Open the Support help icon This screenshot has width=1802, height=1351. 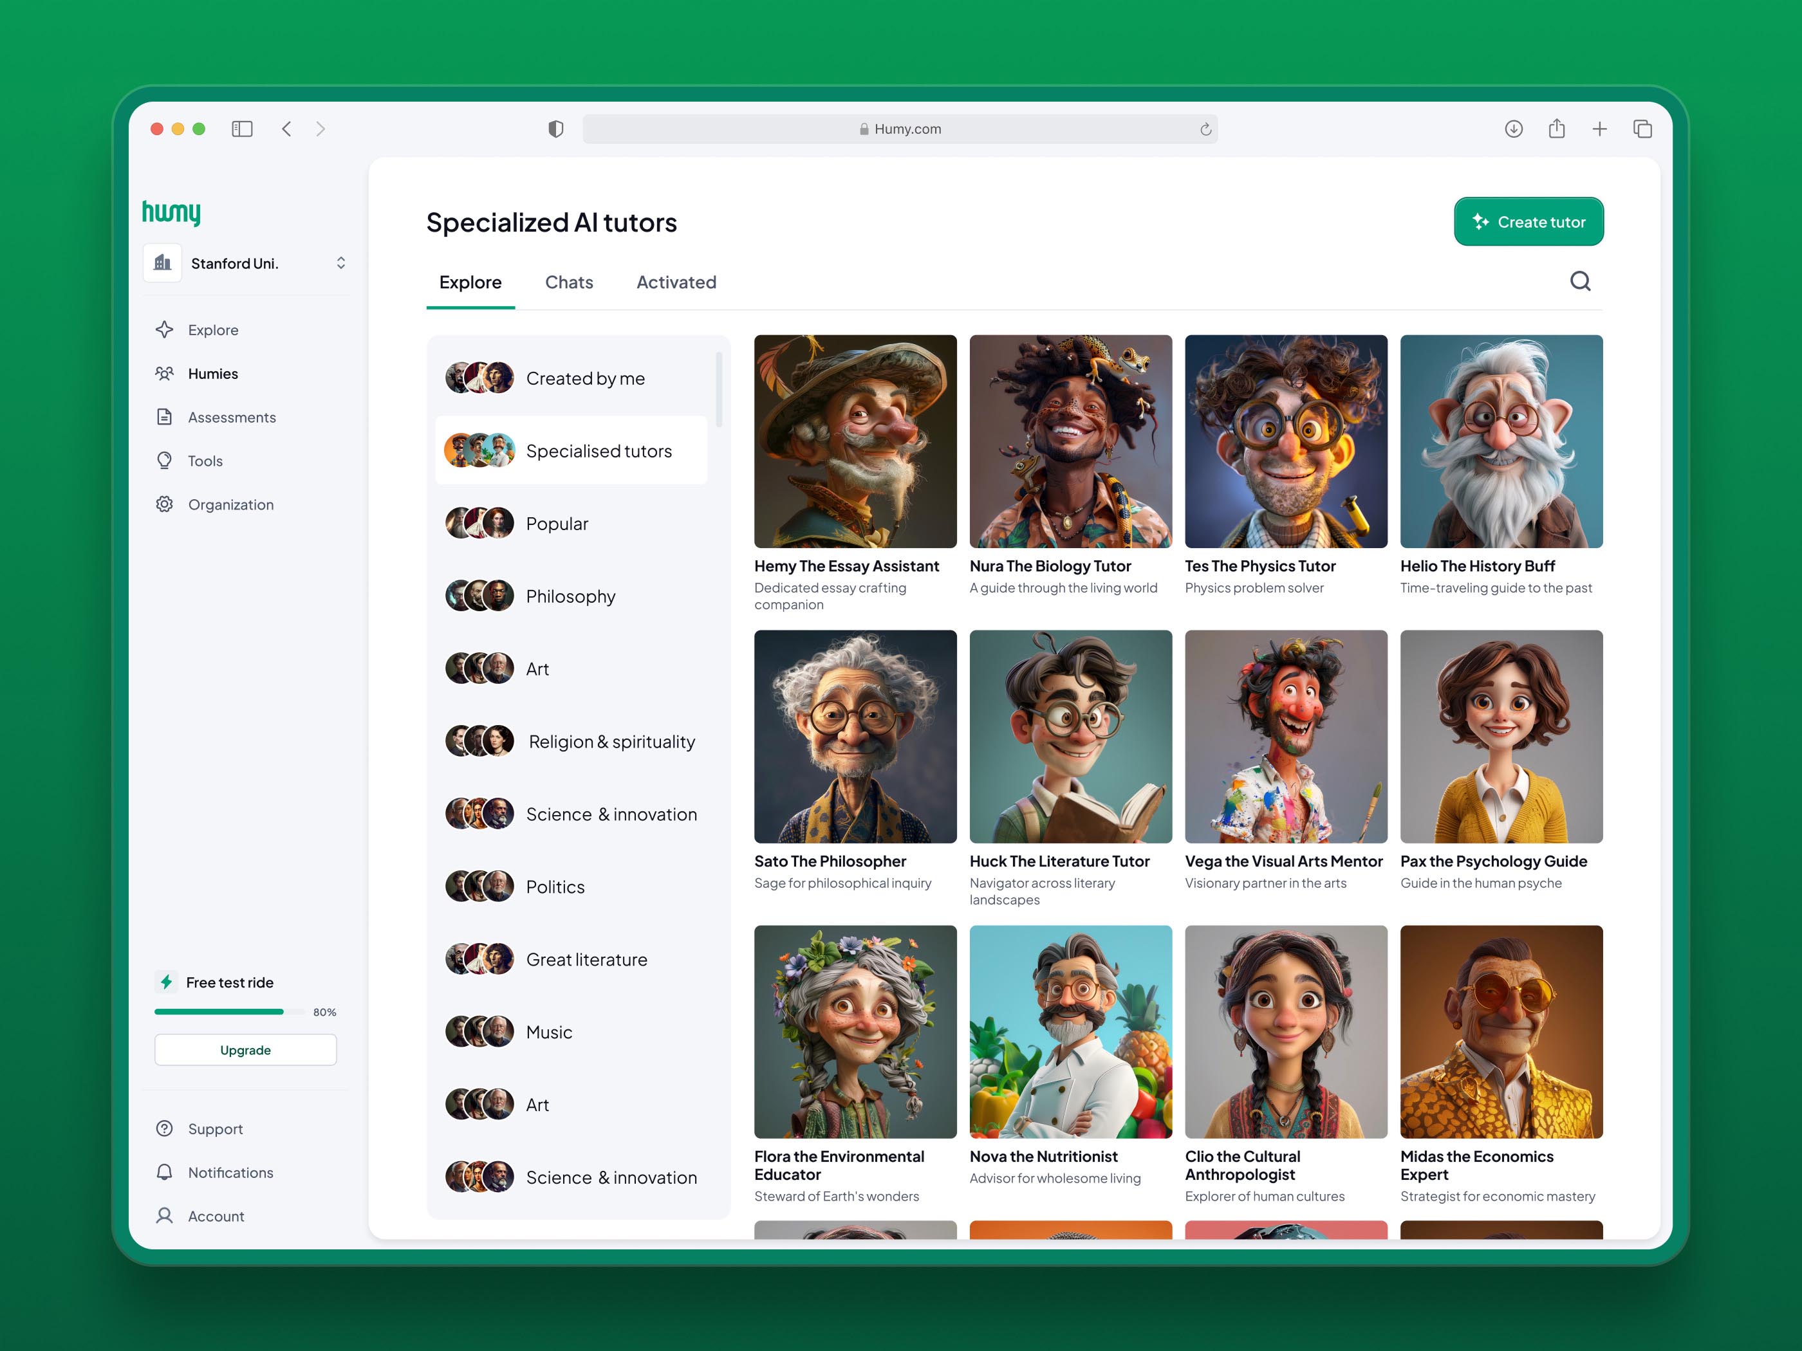coord(165,1128)
